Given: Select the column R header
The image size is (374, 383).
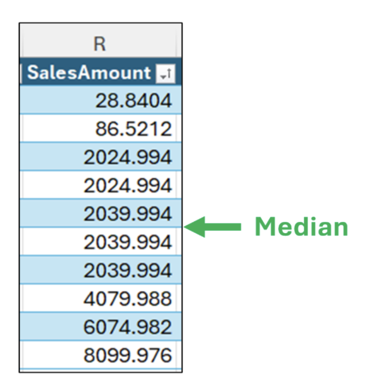Looking at the screenshot, I should click(x=99, y=44).
